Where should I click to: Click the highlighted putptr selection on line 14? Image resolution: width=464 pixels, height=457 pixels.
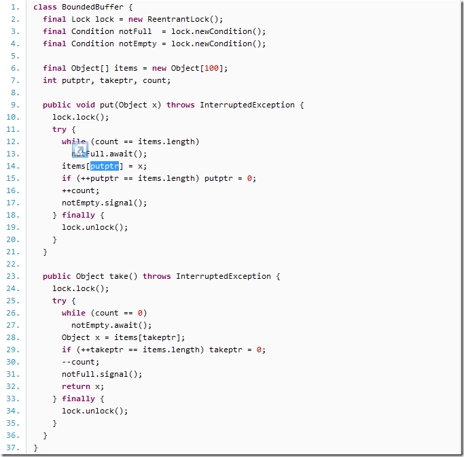pos(105,166)
